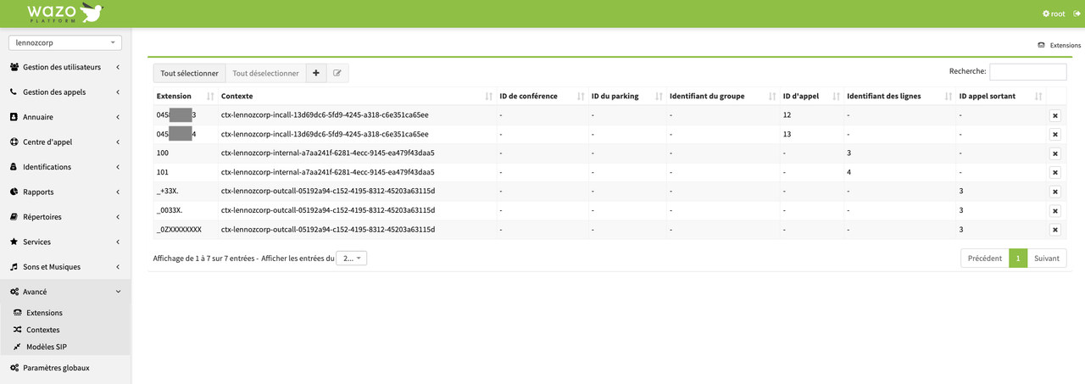Click the Répertoires book icon
Viewport: 1085px width, 384px height.
[x=14, y=217]
